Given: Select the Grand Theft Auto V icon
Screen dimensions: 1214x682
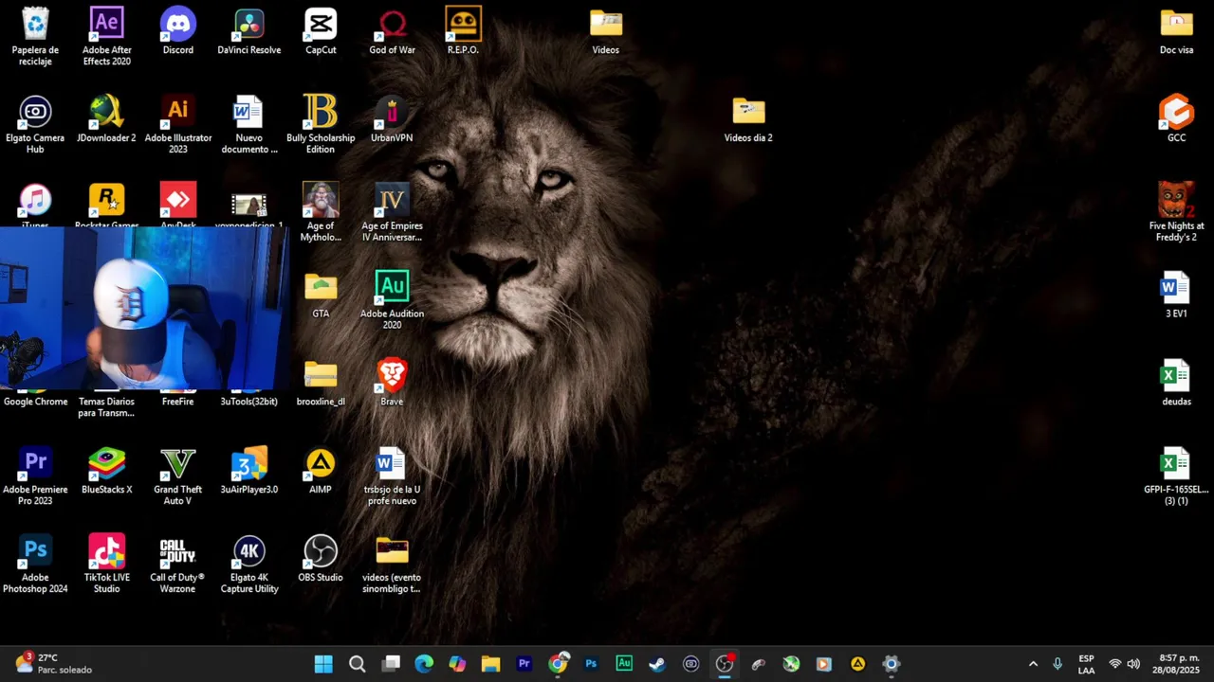Looking at the screenshot, I should point(177,476).
